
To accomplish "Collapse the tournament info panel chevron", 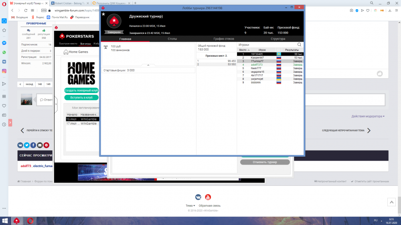I will (x=148, y=65).
